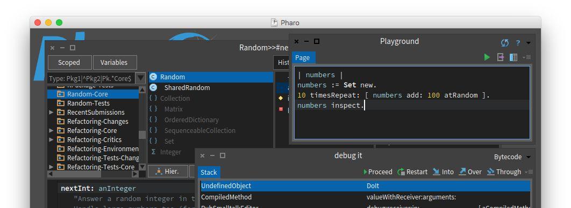This screenshot has width=571, height=208.
Task: Click the Hist button in the browser
Action: coord(281,62)
